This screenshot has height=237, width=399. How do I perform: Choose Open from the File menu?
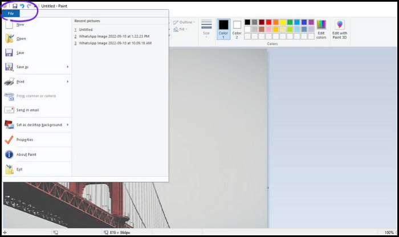coord(21,39)
